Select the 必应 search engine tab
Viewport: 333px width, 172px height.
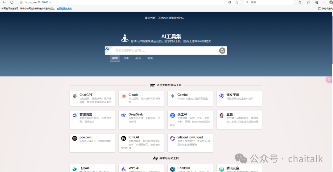[138, 58]
